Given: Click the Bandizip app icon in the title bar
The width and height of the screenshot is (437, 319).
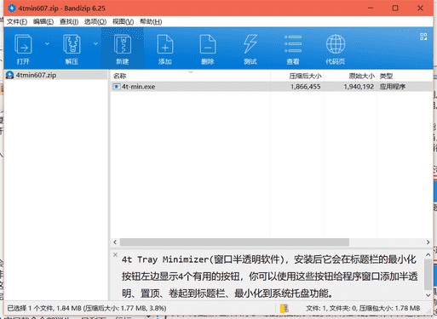Looking at the screenshot, I should pos(12,9).
